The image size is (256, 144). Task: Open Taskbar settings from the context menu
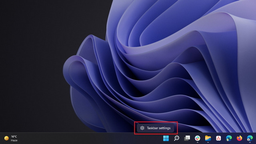[x=156, y=128]
